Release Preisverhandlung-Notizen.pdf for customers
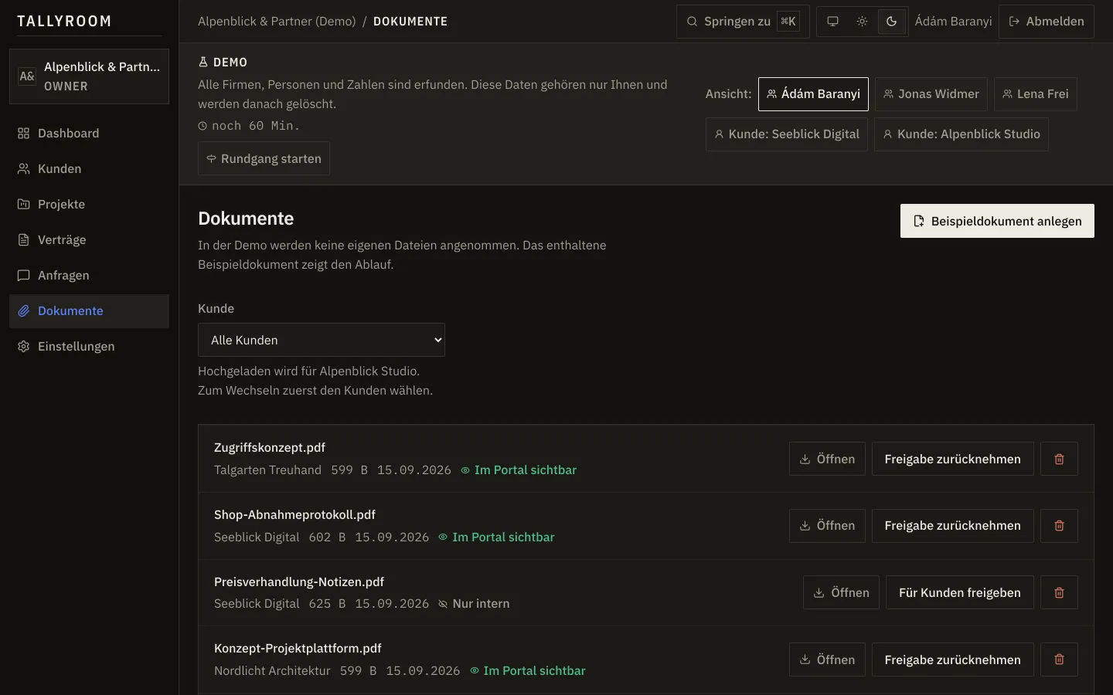The image size is (1113, 695). coord(959,592)
